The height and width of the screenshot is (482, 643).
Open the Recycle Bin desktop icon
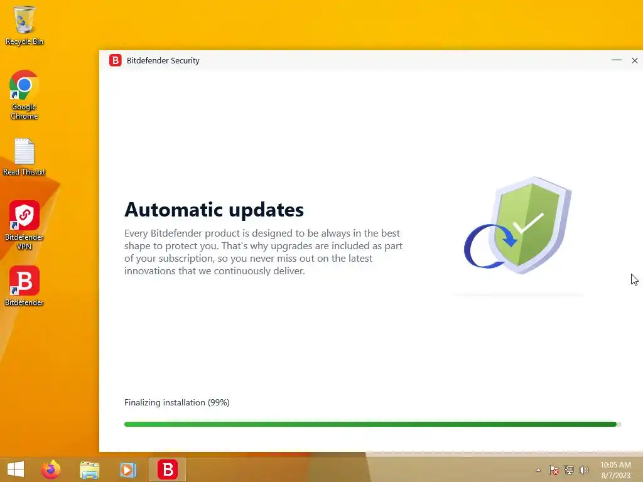(x=24, y=25)
